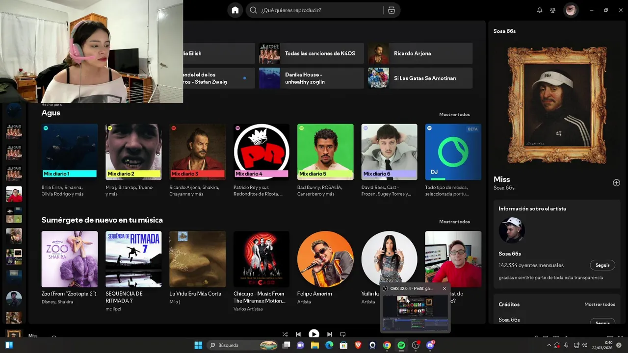Screen dimensions: 628x353
Task: Open 'Danika House - unhealthy zoglin' tile
Action: tap(312, 78)
